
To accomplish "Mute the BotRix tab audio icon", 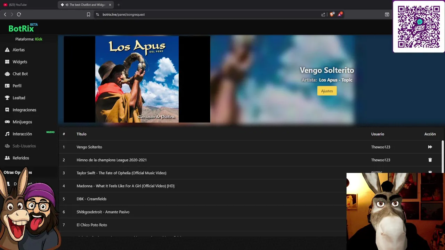I will coord(67,5).
